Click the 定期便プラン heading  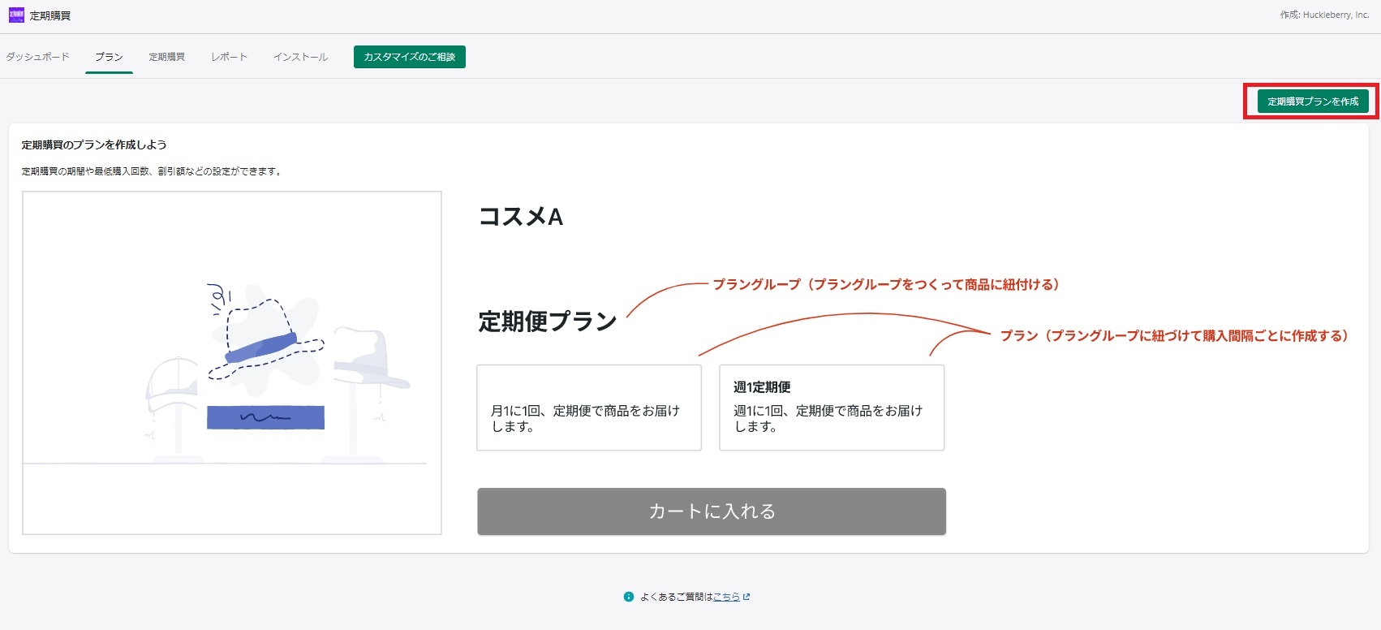548,321
